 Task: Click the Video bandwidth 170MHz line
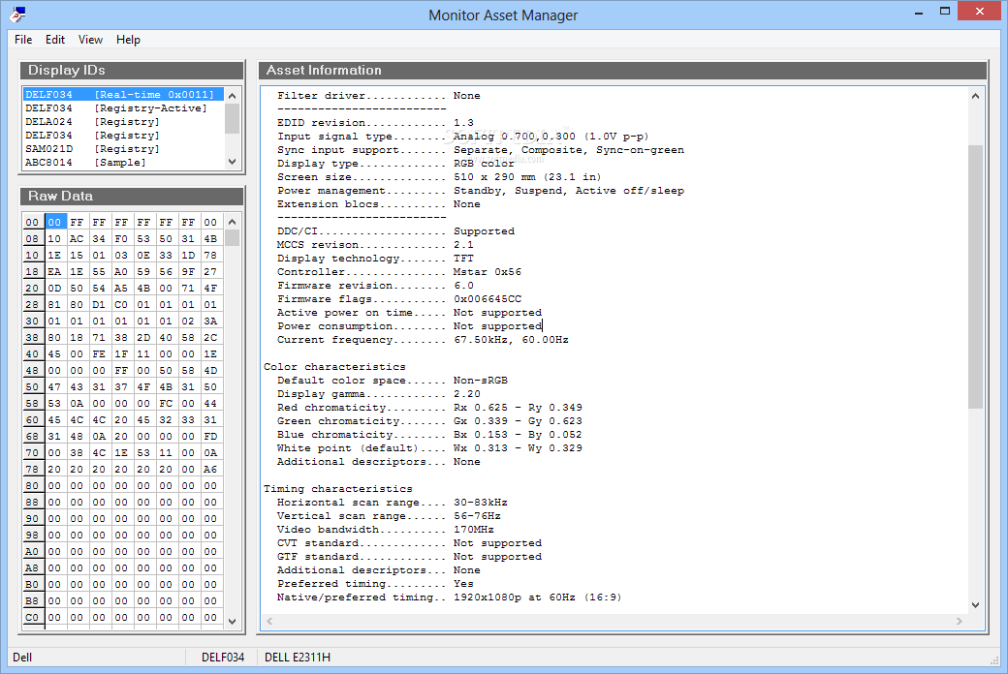point(386,530)
